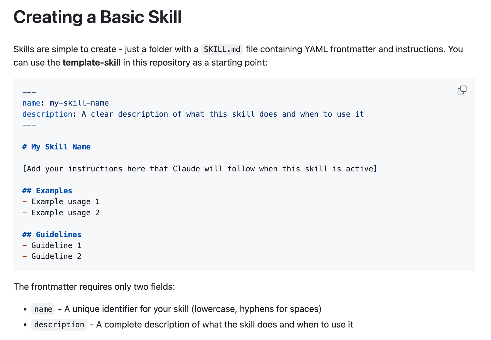Click the "## Examples" heading in code

coord(47,191)
